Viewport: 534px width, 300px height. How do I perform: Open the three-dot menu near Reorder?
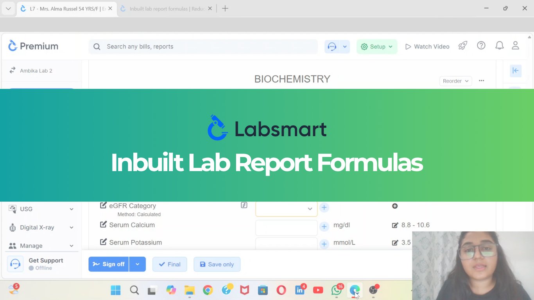[481, 81]
